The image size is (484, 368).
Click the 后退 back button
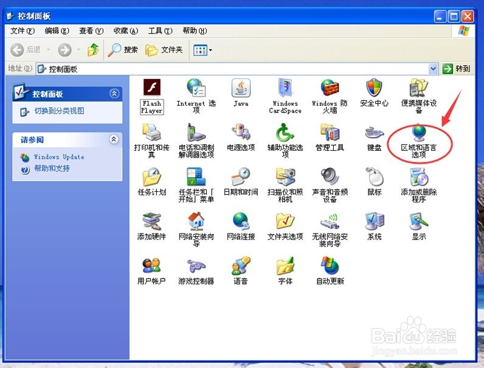click(26, 50)
